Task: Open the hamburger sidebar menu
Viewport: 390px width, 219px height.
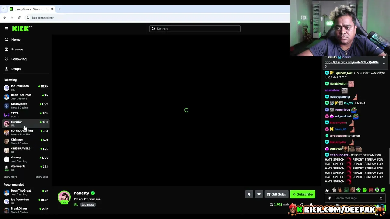Action: point(6,29)
